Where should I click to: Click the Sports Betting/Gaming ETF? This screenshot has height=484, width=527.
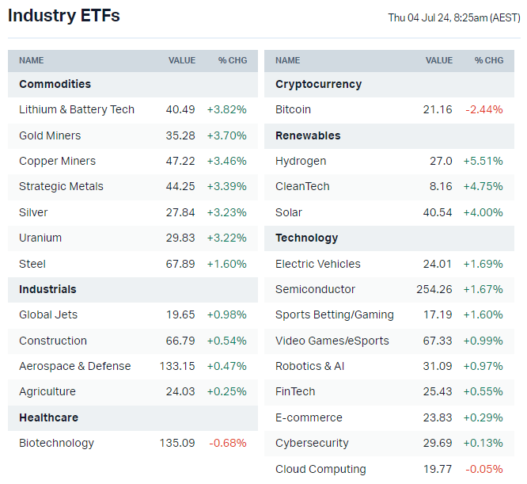(334, 314)
